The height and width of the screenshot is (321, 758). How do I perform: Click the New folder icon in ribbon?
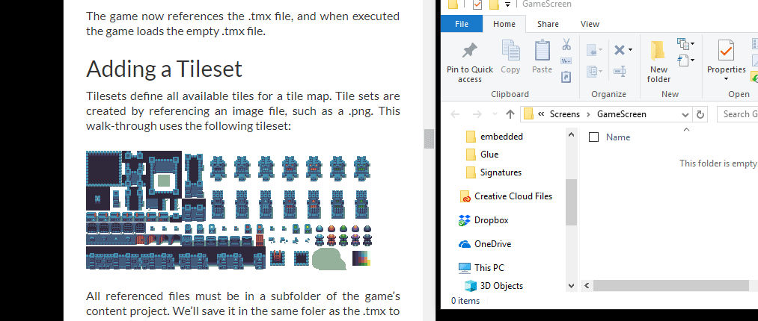(x=658, y=51)
